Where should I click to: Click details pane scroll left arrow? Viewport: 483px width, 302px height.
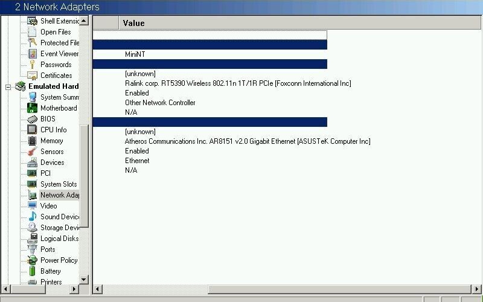tap(98, 289)
